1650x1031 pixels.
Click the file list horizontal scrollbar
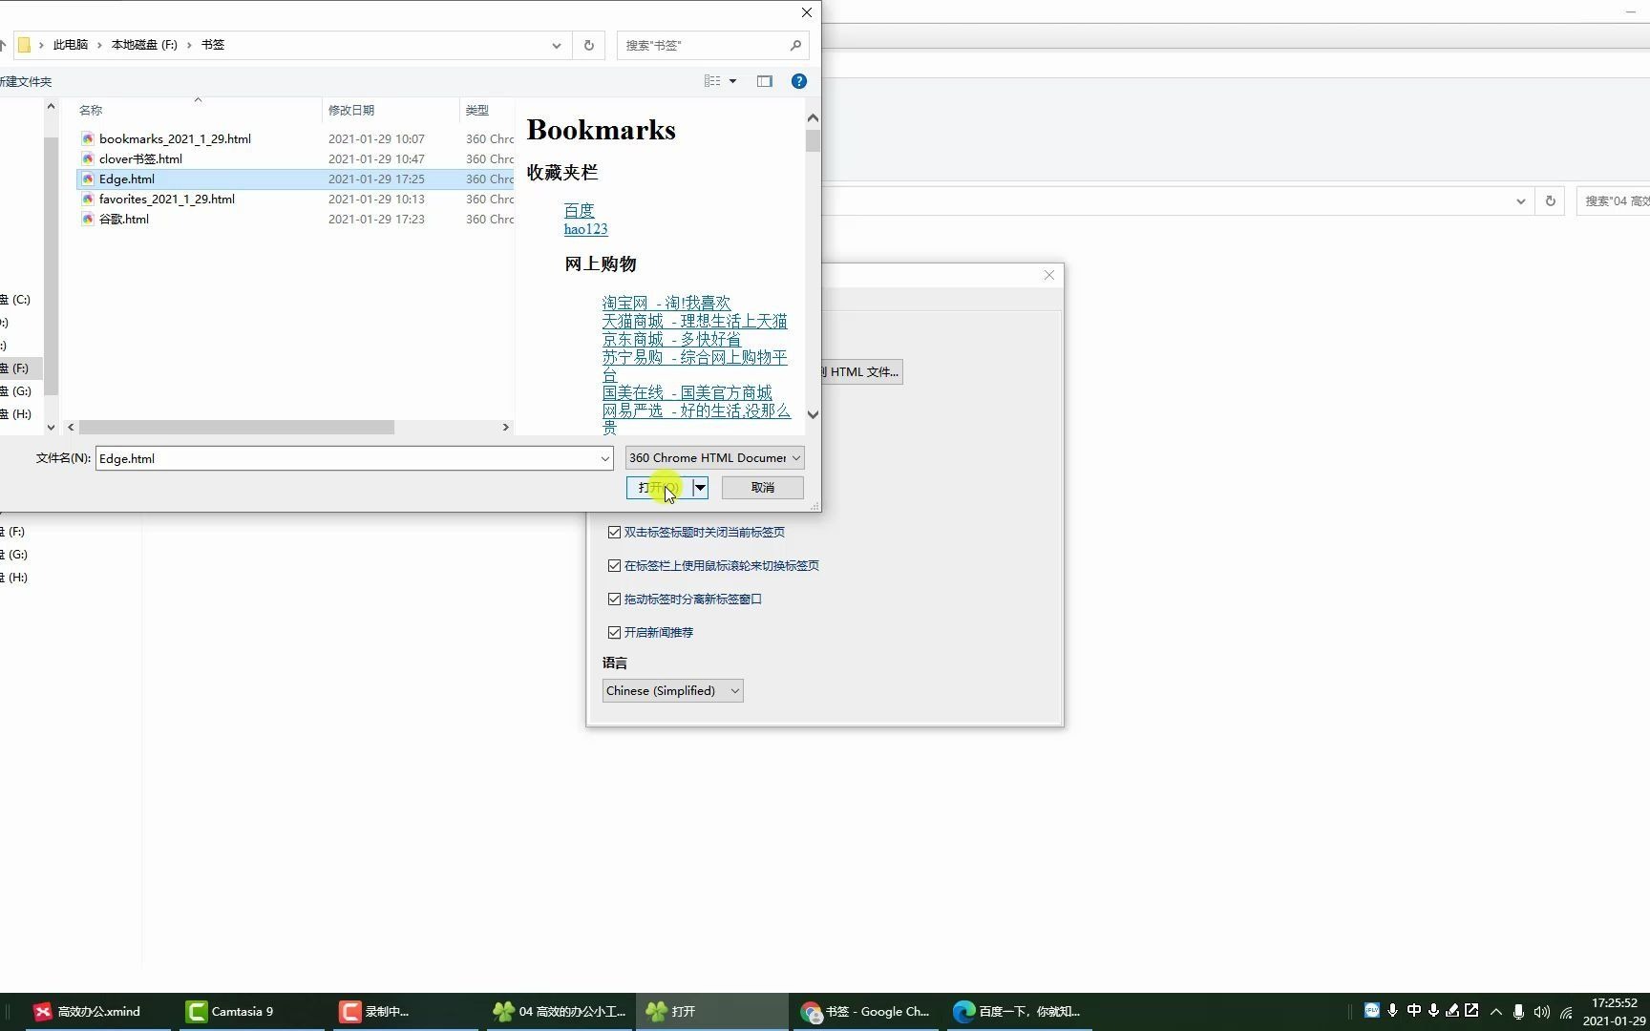click(x=236, y=428)
